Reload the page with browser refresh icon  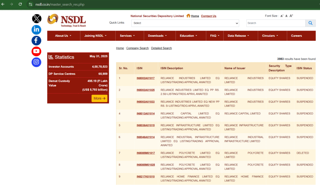(20, 4)
